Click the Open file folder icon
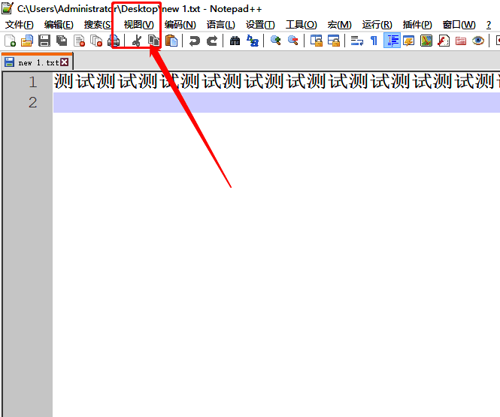 pos(27,41)
